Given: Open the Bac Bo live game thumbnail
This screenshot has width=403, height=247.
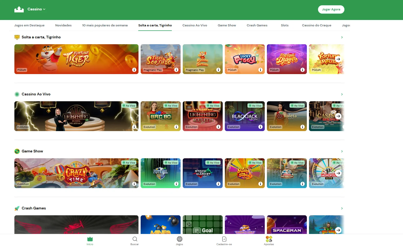Looking at the screenshot, I should coord(161,116).
